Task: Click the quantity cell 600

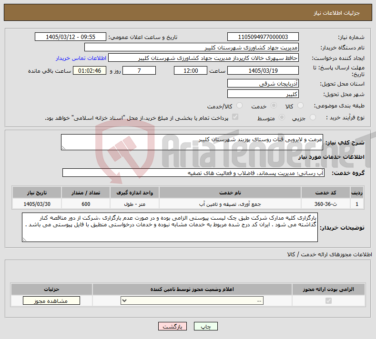Action: [x=86, y=204]
